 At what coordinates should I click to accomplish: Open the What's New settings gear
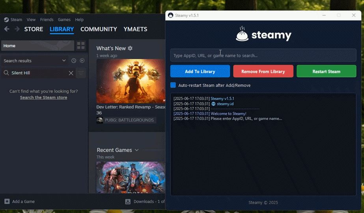[x=130, y=48]
